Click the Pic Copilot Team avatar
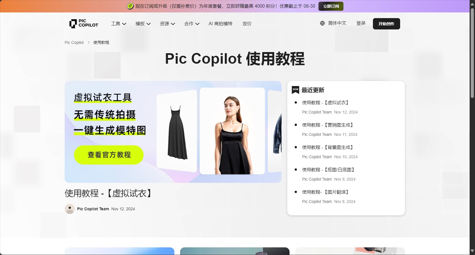The height and width of the screenshot is (255, 475). (70, 209)
